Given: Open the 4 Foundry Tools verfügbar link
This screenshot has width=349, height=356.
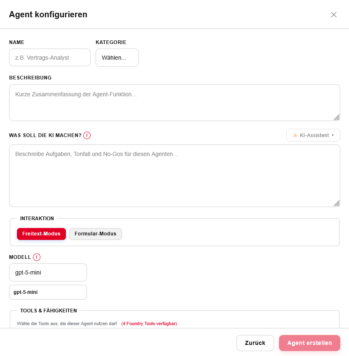Looking at the screenshot, I should [149, 323].
